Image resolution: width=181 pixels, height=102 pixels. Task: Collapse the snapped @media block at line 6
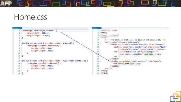21,43
